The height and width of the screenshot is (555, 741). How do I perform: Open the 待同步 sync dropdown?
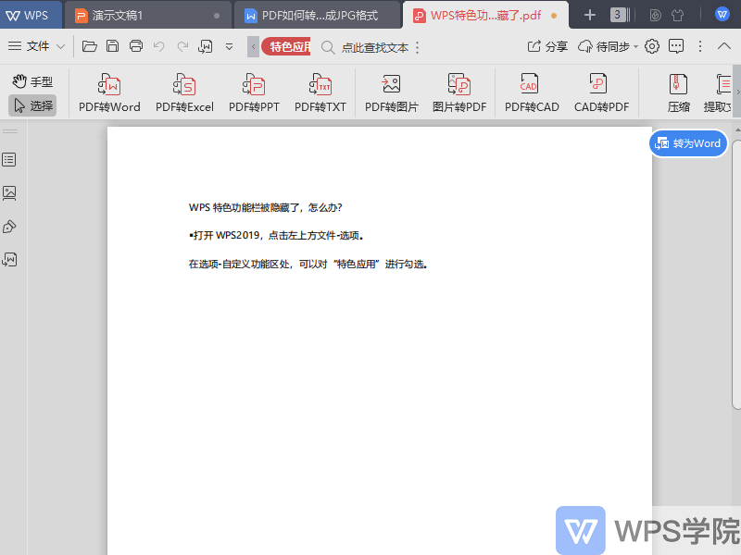(609, 46)
